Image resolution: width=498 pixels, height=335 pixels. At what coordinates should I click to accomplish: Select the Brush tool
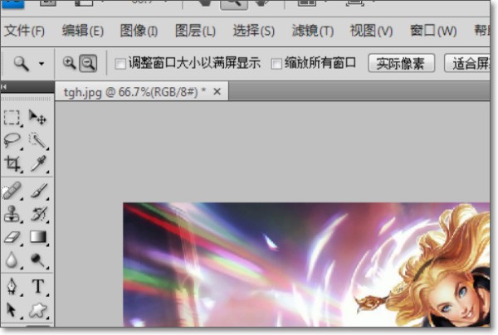click(x=39, y=191)
